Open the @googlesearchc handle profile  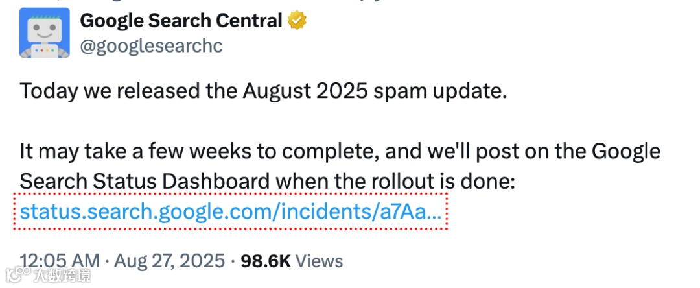[151, 47]
